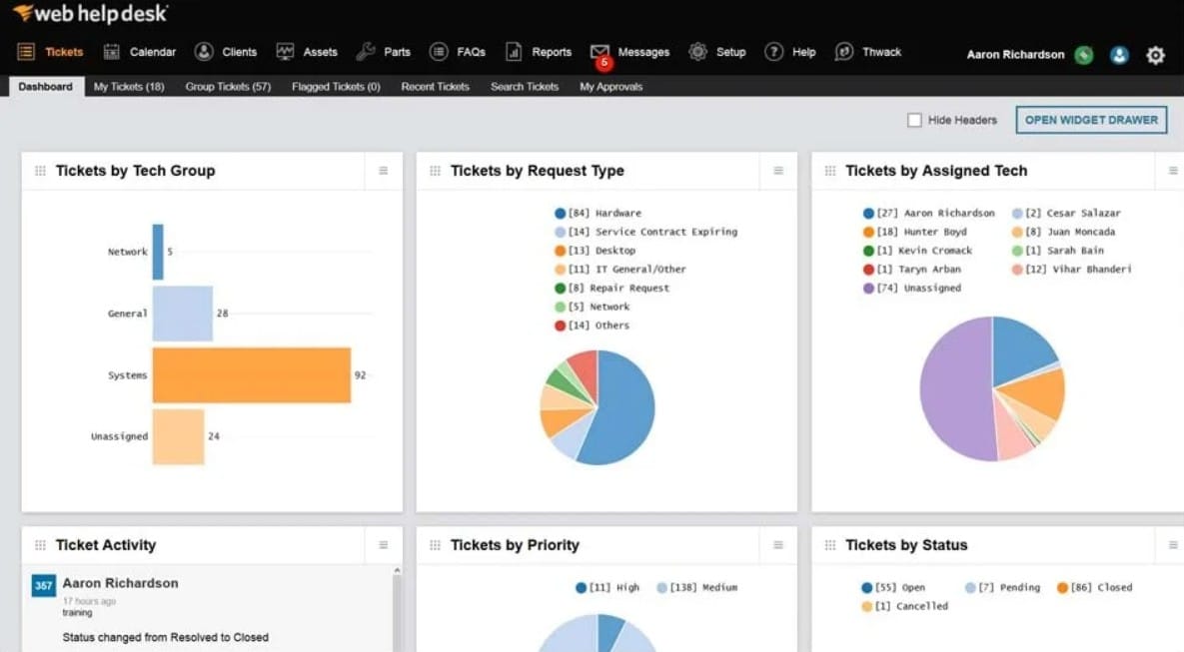Screen dimensions: 1184x652
Task: Grab the Tickets by Tech Group drag handle
Action: coord(40,171)
